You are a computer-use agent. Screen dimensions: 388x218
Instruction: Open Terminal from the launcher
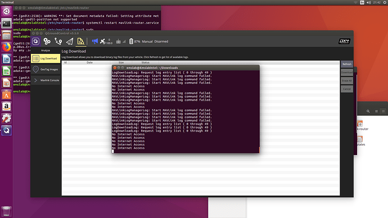tap(6, 23)
